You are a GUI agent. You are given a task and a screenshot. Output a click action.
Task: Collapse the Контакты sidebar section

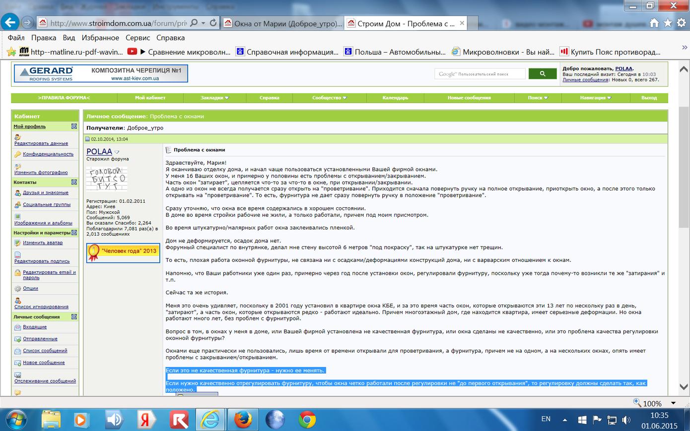[74, 182]
